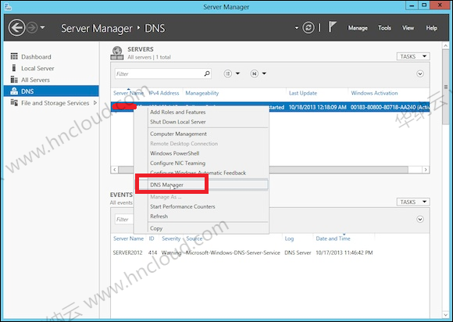Viewport: 453px width, 322px height.
Task: Select the Last Update 10/18/2013 cell
Action: coord(317,107)
